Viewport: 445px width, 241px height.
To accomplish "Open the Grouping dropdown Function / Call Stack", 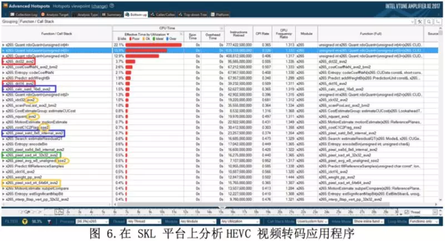I will click(x=216, y=22).
